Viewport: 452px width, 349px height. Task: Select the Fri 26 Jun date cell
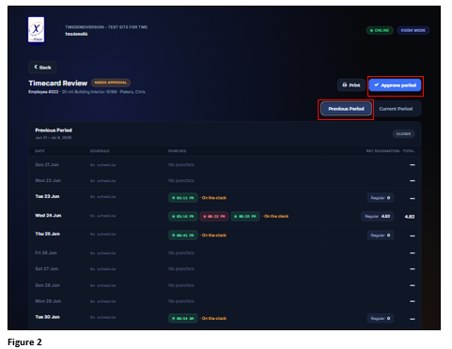click(x=46, y=252)
